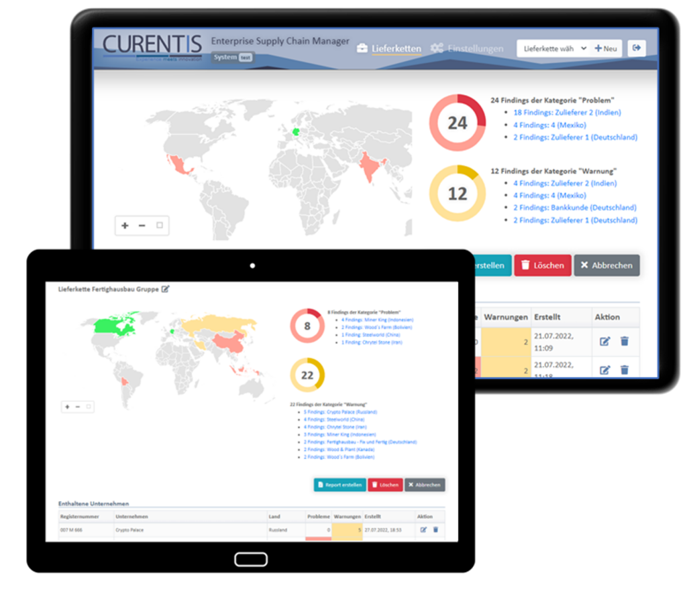The image size is (691, 591).
Task: Open 1 Finding: Chrytel Stone (Iran) link
Action: click(x=372, y=342)
